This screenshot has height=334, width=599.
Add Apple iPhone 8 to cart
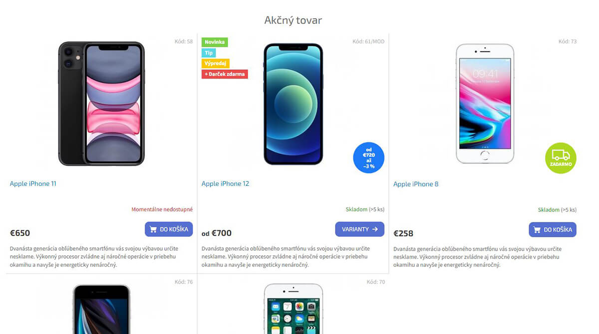coord(553,230)
